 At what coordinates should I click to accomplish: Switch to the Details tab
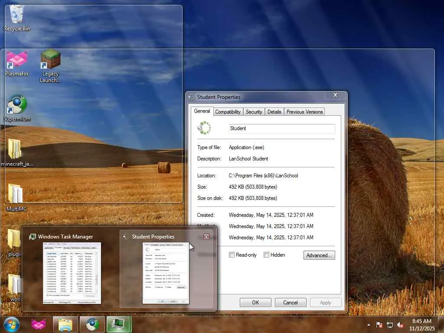click(274, 112)
